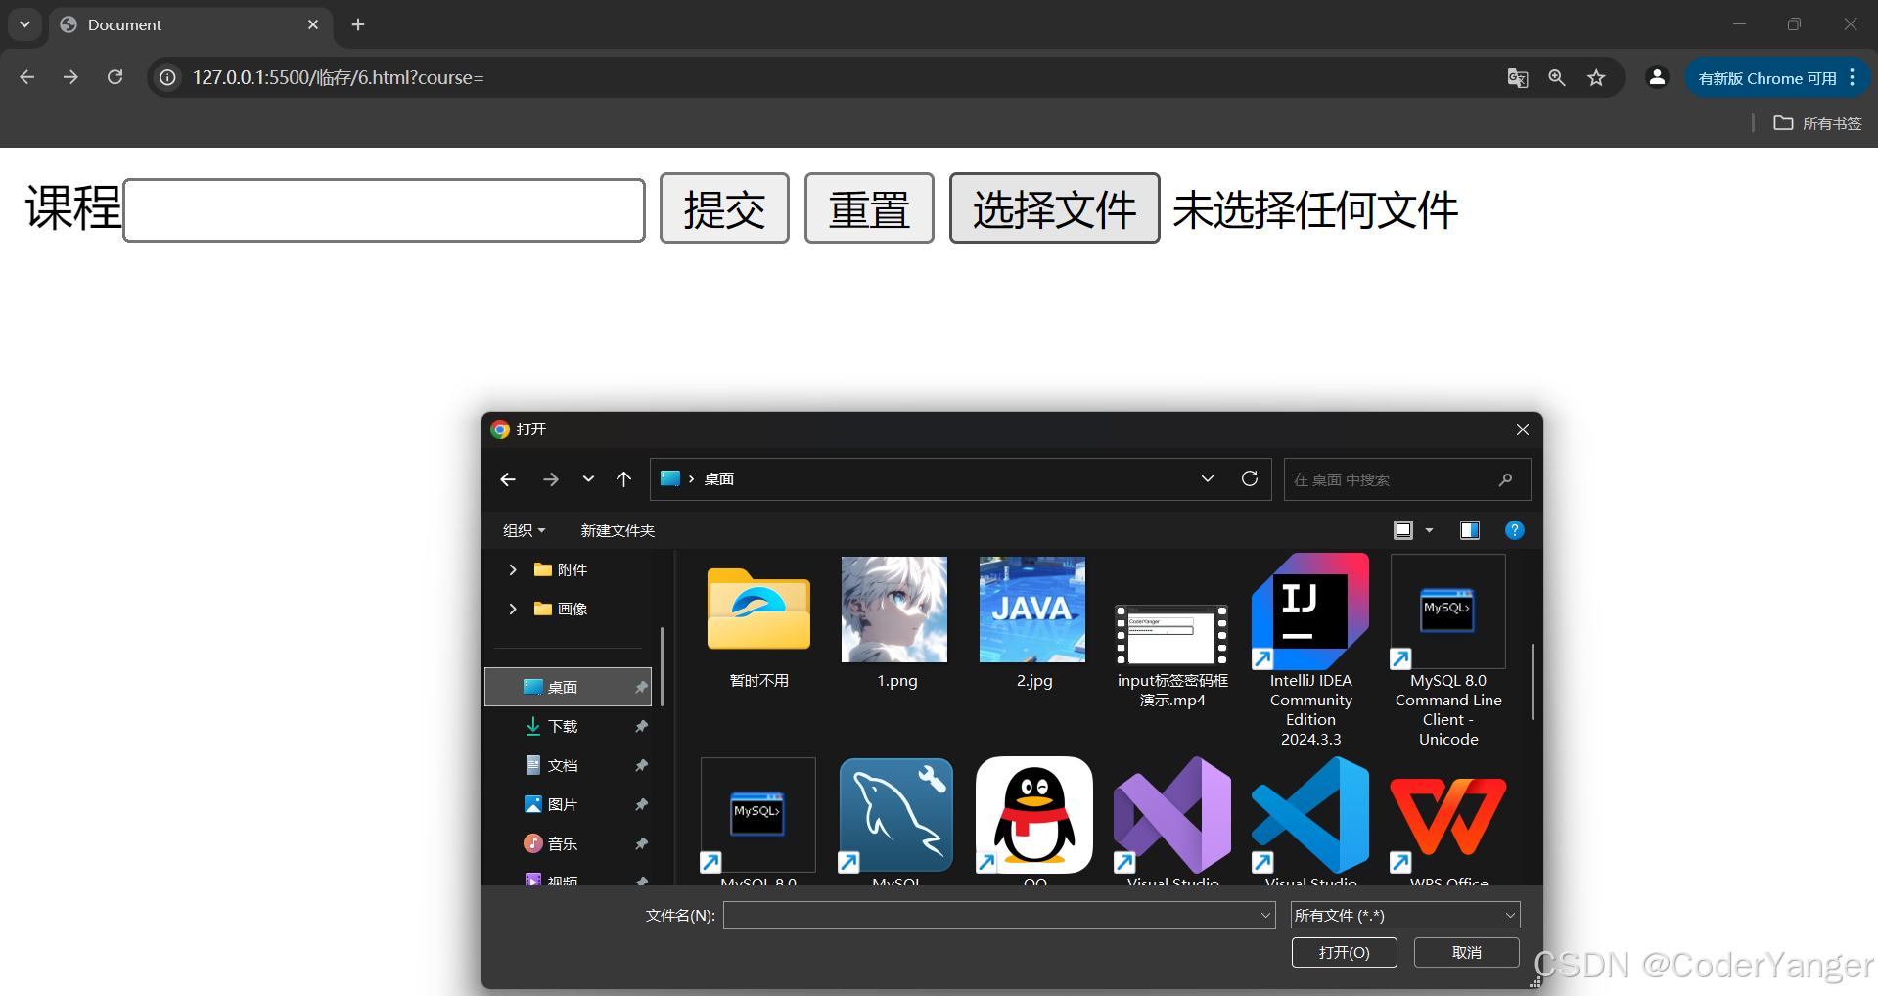Open the 所有文件 (*.*) file type dropdown
Screen dimensions: 1878x996
coord(1405,916)
